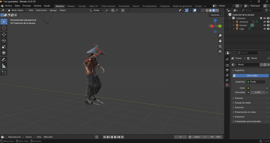Click the Blender logo menu icon
270x143 pixels.
click(2, 6)
